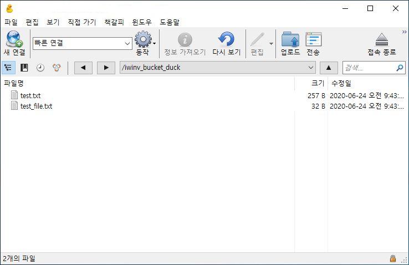
Task: Maximize the Cyberduck window
Action: (x=370, y=9)
